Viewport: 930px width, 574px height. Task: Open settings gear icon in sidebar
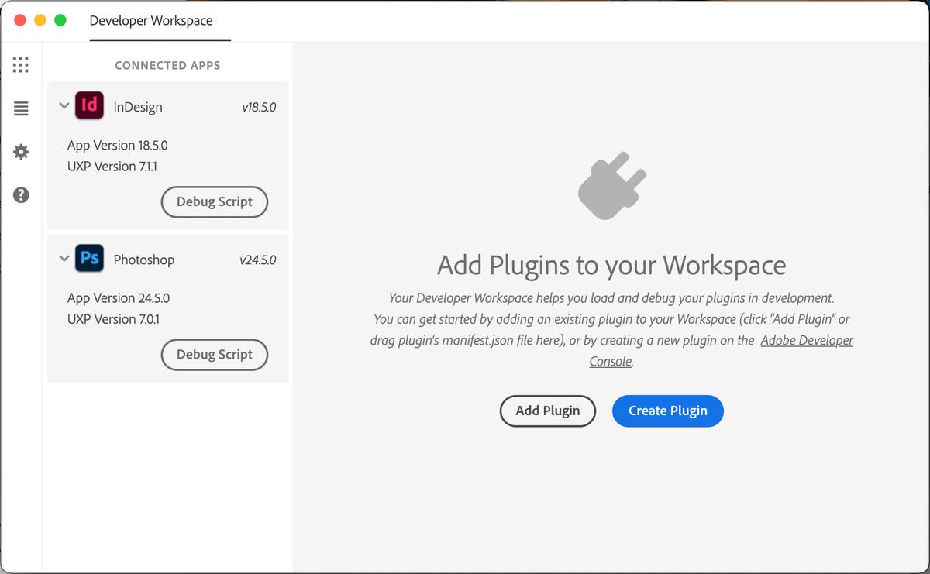[21, 152]
